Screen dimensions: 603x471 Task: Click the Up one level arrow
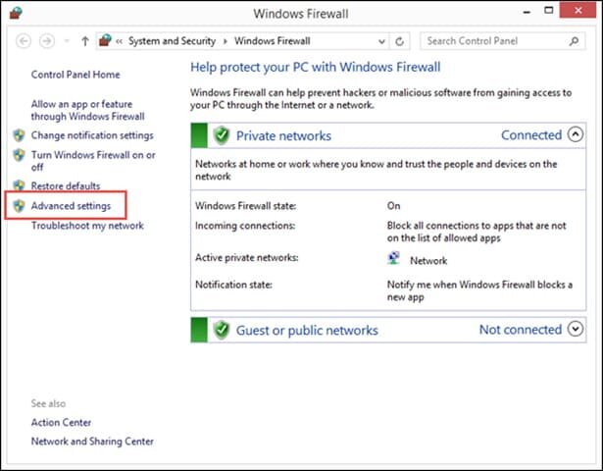85,42
